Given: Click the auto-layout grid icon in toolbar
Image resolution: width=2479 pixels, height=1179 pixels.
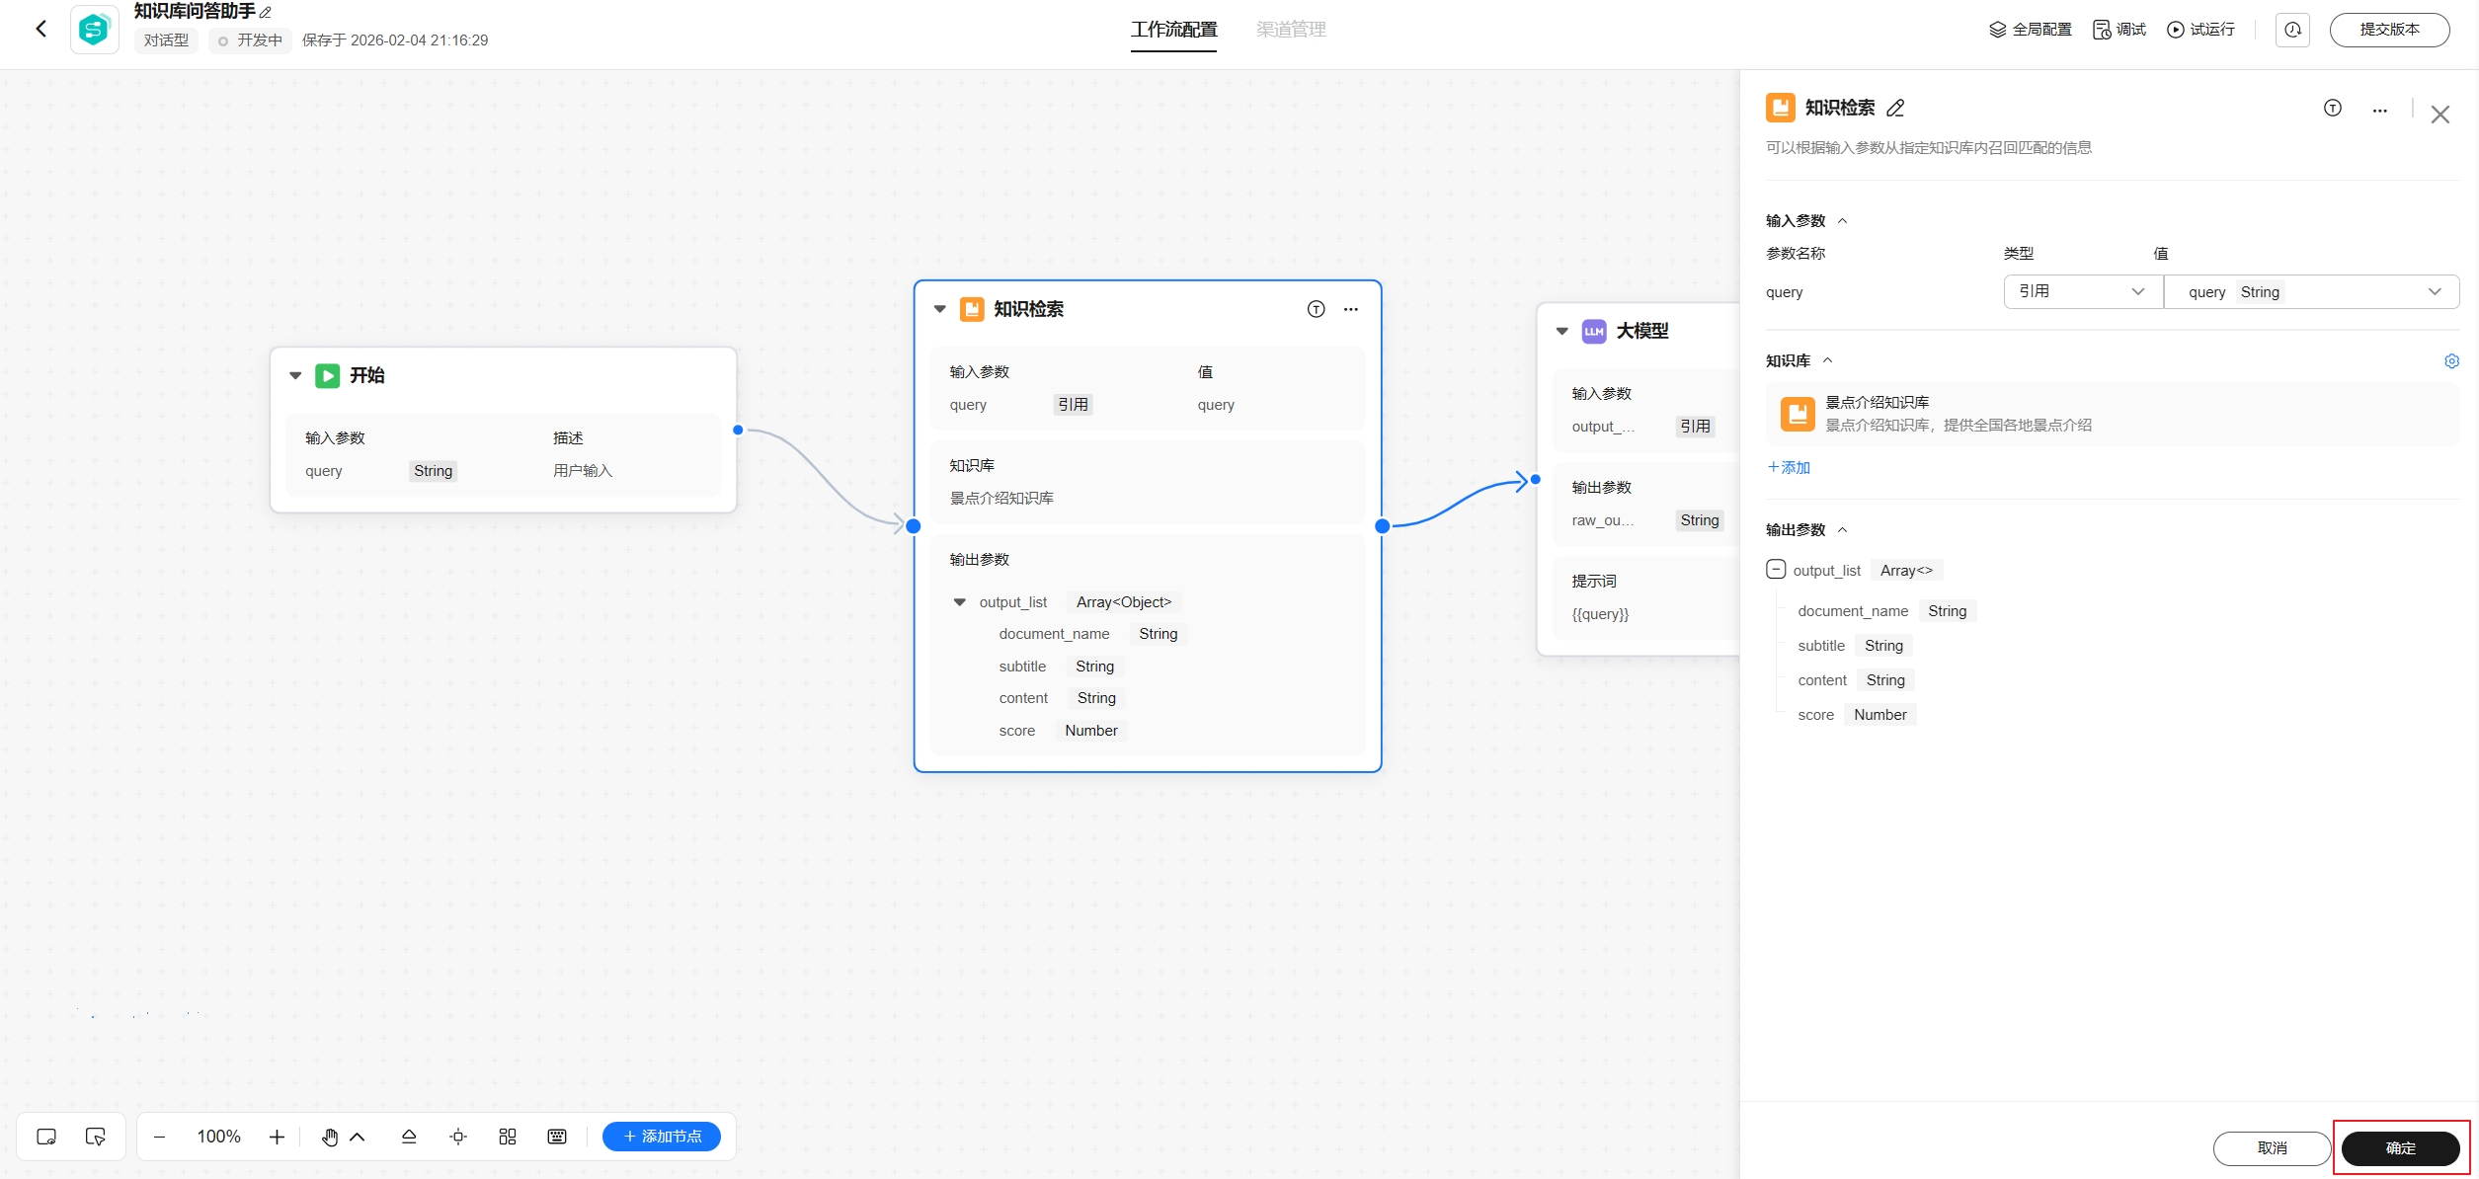Looking at the screenshot, I should point(508,1137).
